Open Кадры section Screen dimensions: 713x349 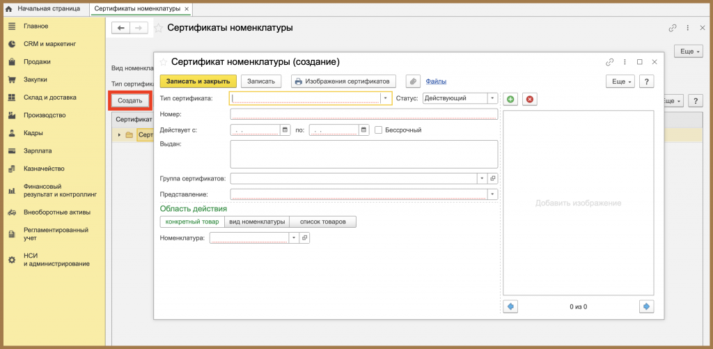click(x=33, y=133)
